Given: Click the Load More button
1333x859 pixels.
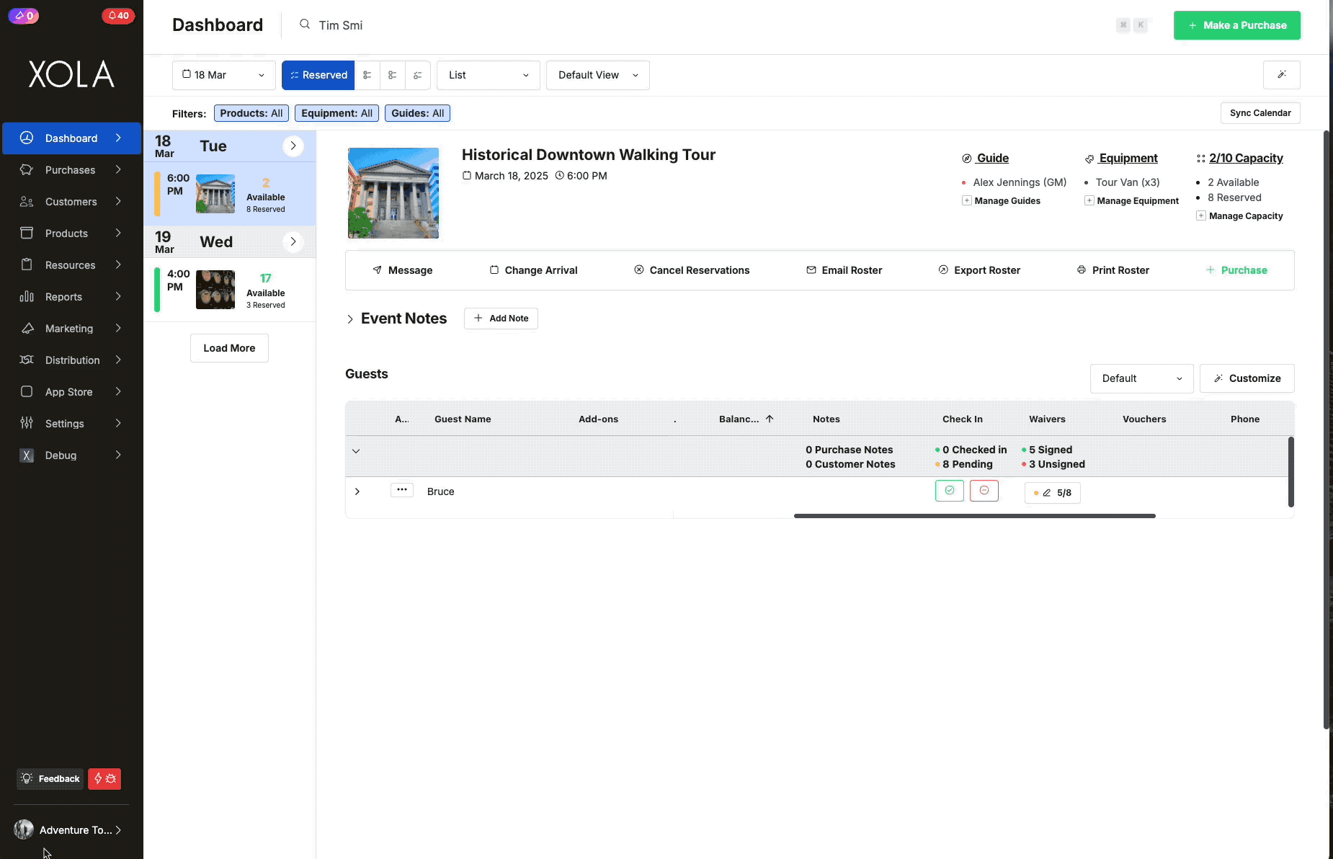Looking at the screenshot, I should pyautogui.click(x=229, y=348).
